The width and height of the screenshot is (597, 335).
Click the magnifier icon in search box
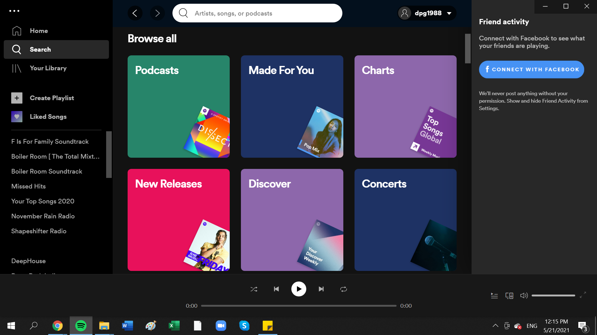[x=183, y=13]
